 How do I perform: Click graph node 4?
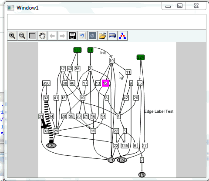[x=118, y=116]
